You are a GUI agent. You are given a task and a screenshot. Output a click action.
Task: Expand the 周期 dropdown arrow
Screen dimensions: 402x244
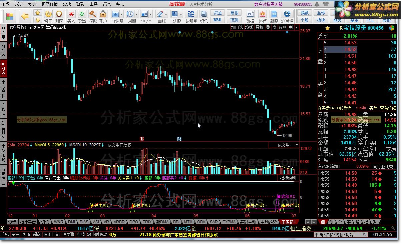136,14
